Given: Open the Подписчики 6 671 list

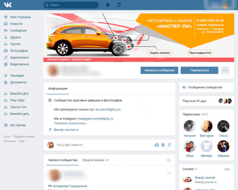Looking at the screenshot, I should pyautogui.click(x=195, y=114).
